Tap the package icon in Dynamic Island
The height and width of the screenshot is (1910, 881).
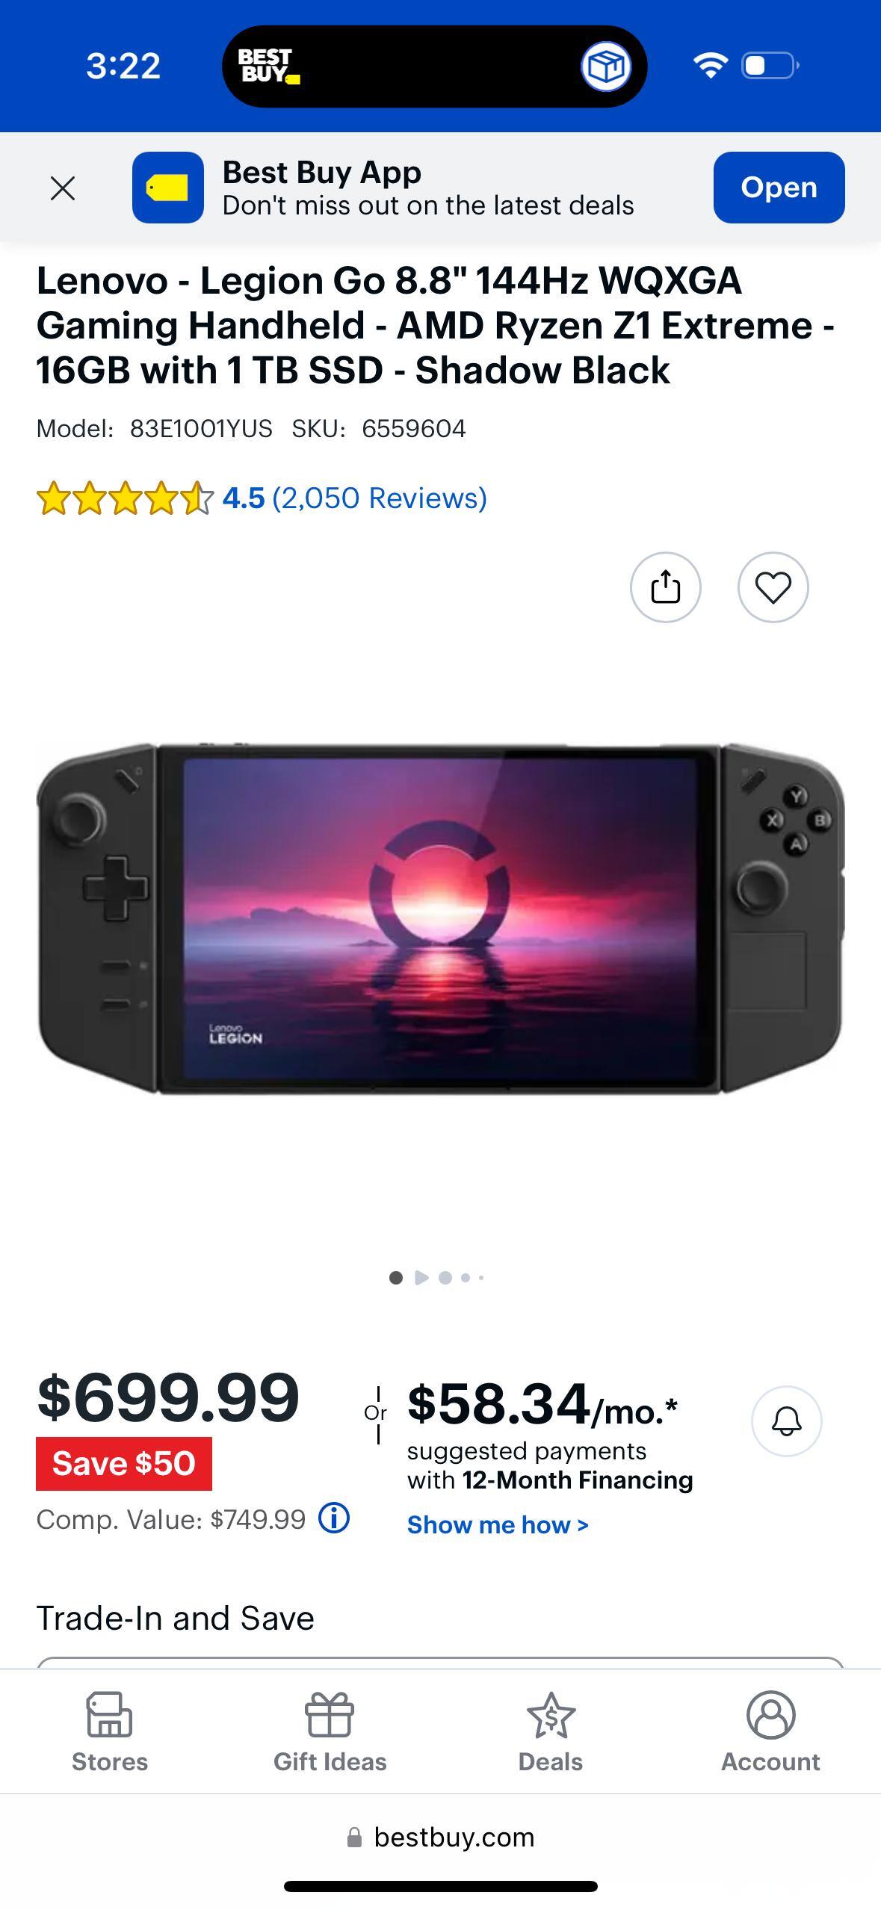click(x=605, y=67)
